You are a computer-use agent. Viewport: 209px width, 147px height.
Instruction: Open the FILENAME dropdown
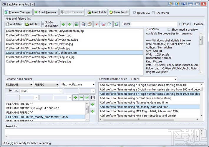click(x=19, y=85)
